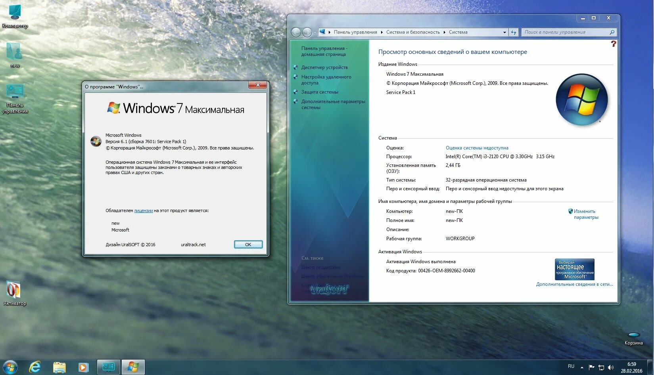
Task: Select Система и безопасность breadcrumb
Action: click(x=413, y=32)
